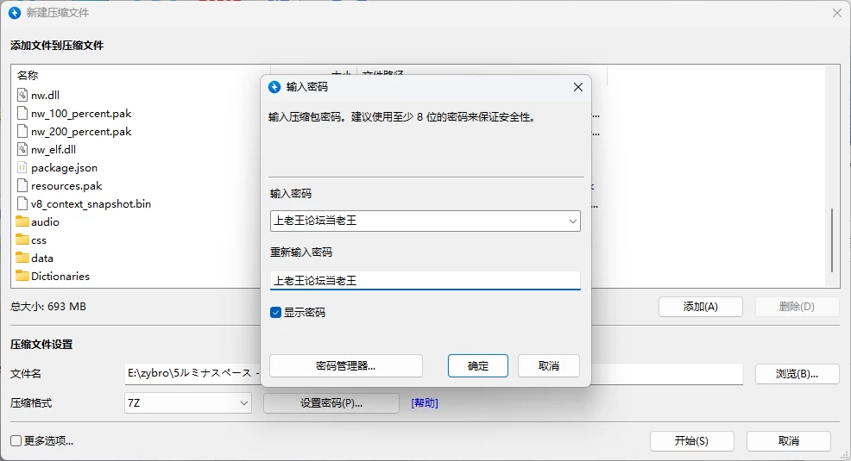Select the package.json file name
The width and height of the screenshot is (851, 461).
(64, 167)
